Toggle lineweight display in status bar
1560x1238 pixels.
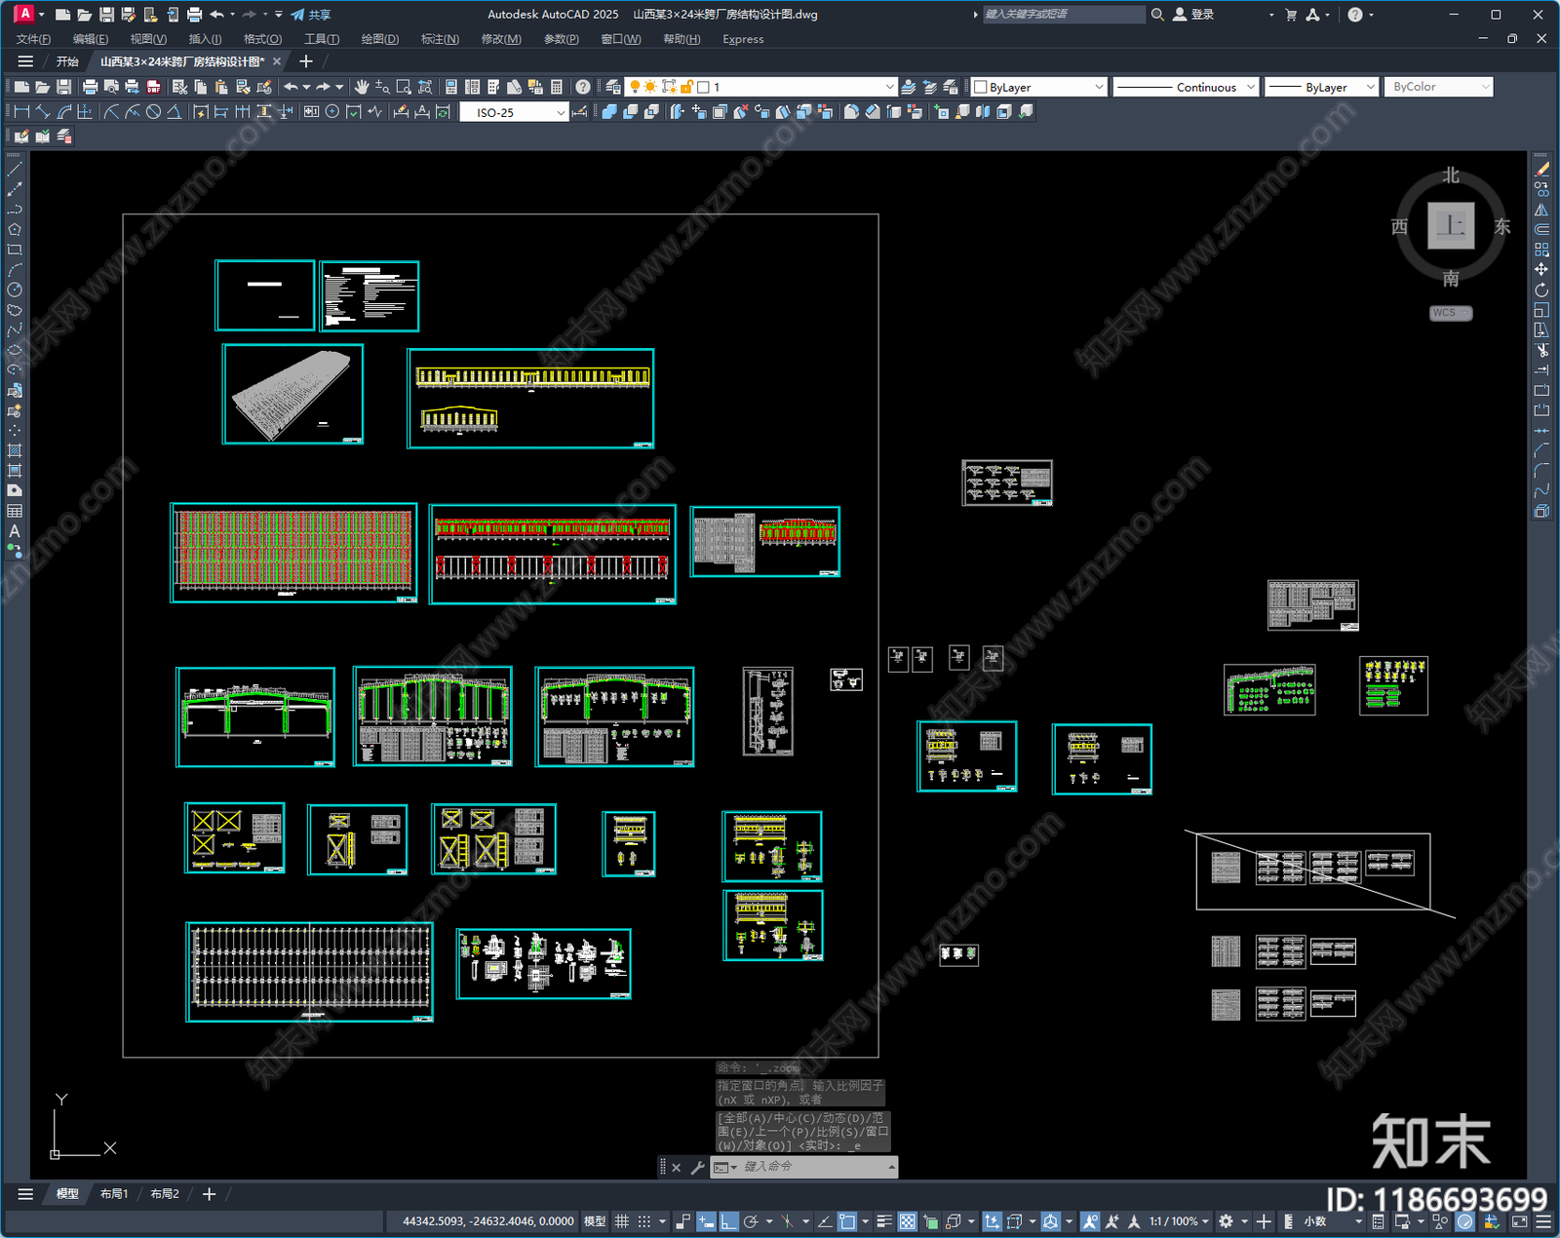tap(884, 1221)
